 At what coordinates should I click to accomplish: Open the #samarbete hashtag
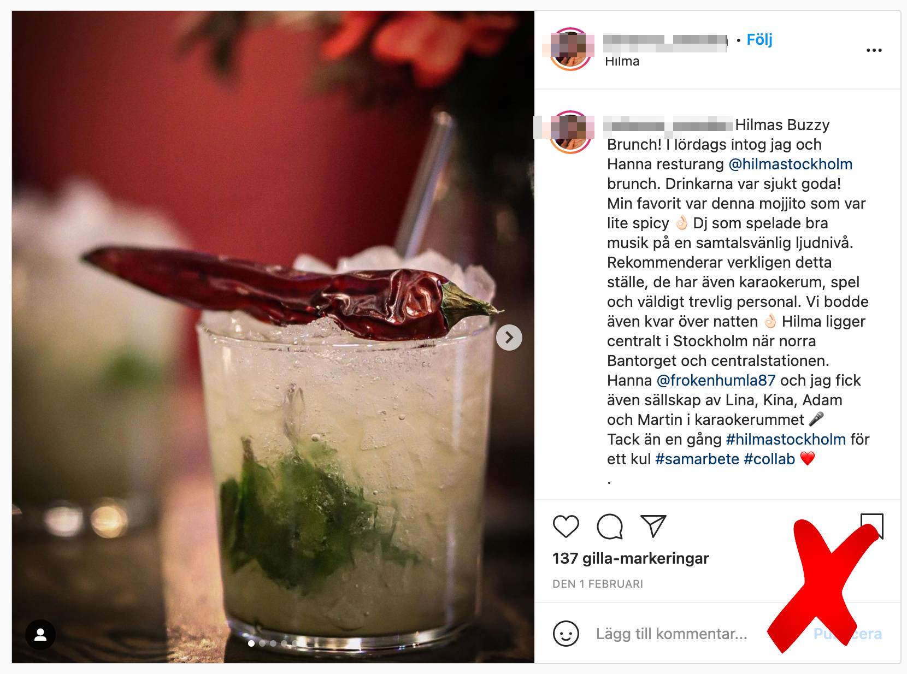[697, 459]
